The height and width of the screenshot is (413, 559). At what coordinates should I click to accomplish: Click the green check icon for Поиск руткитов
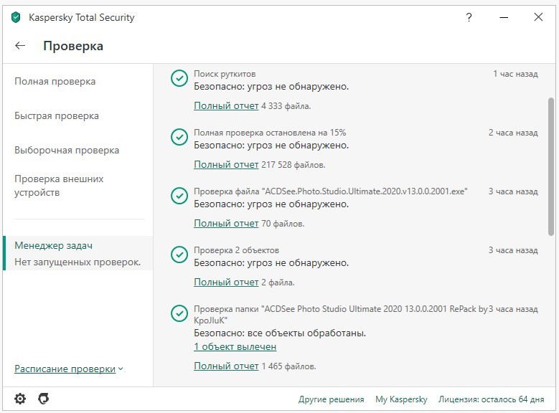pyautogui.click(x=179, y=78)
